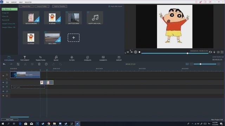Click the Add Track button
This screenshot has height=126, width=225.
[9, 119]
